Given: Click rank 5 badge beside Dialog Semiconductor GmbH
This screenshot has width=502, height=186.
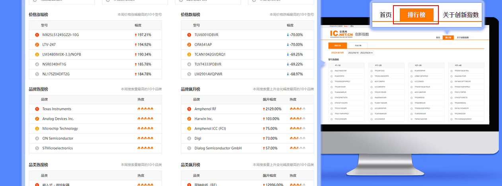Looking at the screenshot, I should click(x=189, y=148).
